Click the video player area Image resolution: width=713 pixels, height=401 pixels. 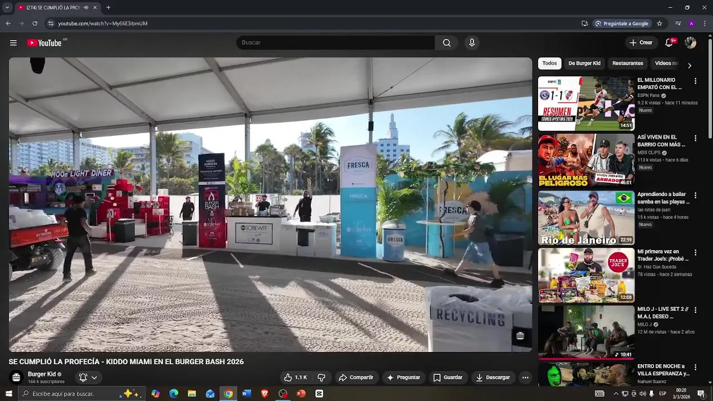coord(270,204)
